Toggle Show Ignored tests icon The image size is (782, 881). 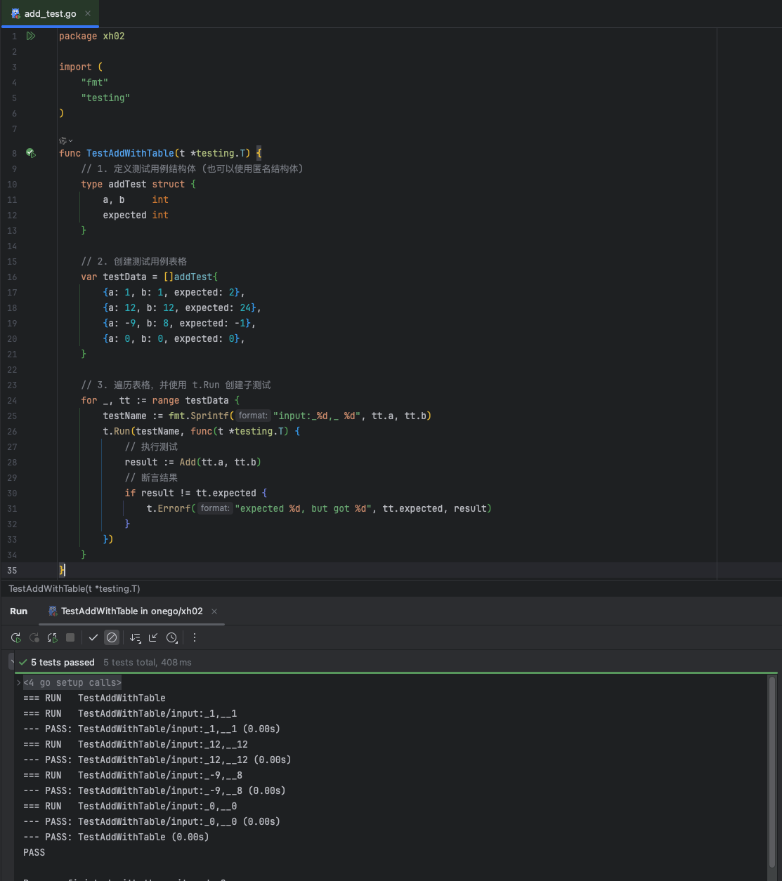coord(112,637)
